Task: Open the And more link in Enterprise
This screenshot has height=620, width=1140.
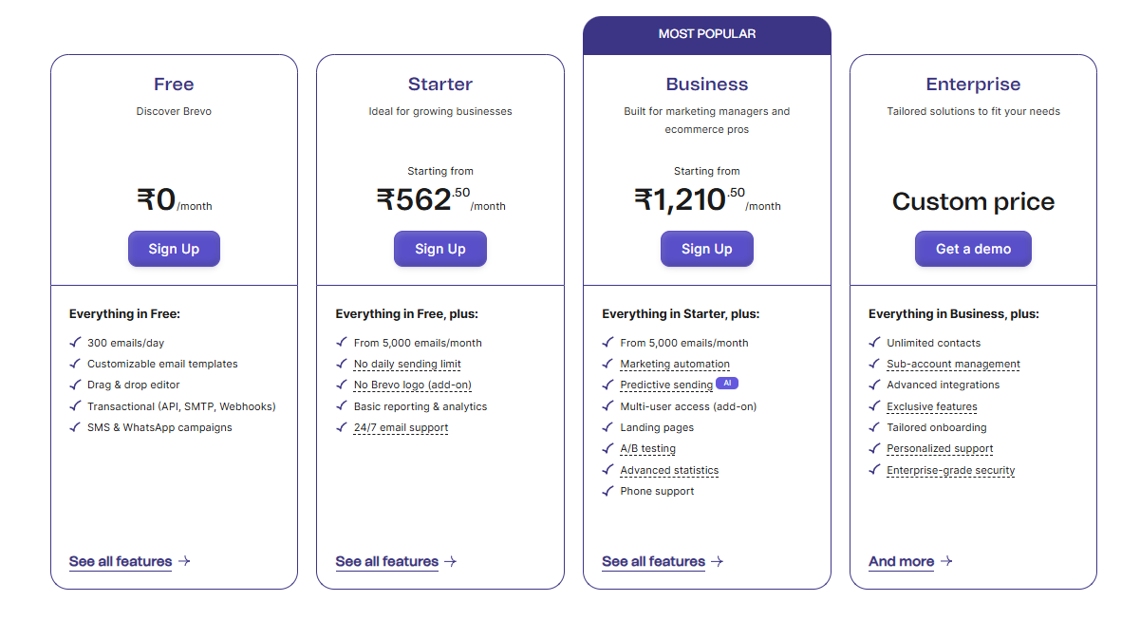Action: (x=901, y=561)
